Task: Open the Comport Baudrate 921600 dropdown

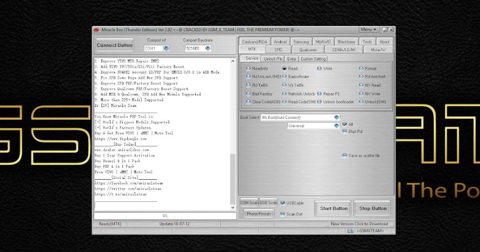Action: [198, 48]
